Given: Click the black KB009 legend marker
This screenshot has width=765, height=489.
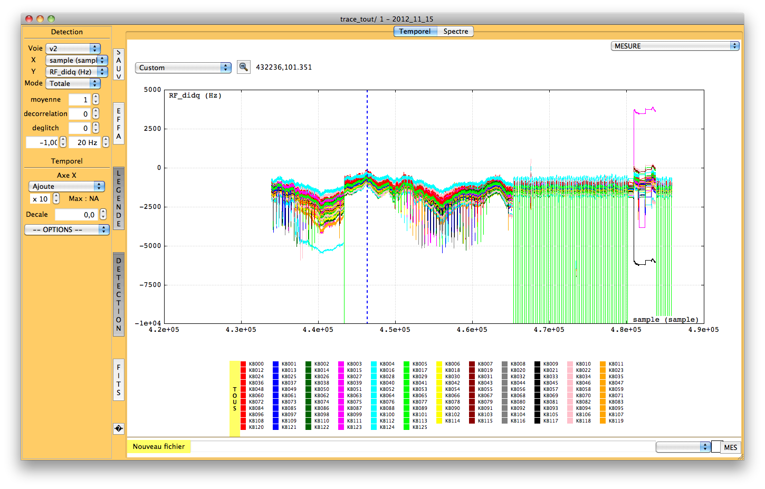Looking at the screenshot, I should coord(537,364).
